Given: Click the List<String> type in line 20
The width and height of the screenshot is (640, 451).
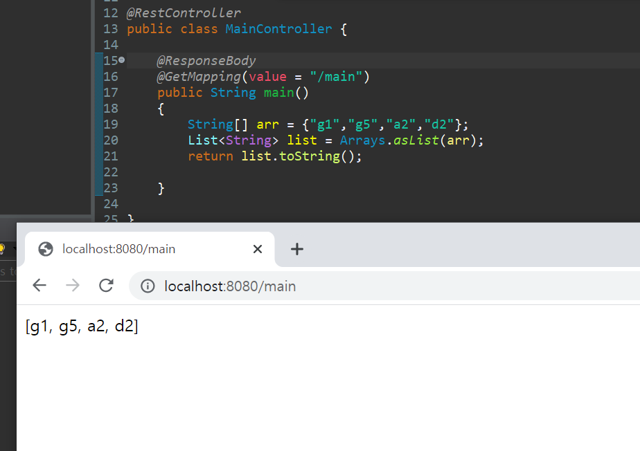Looking at the screenshot, I should tap(233, 140).
